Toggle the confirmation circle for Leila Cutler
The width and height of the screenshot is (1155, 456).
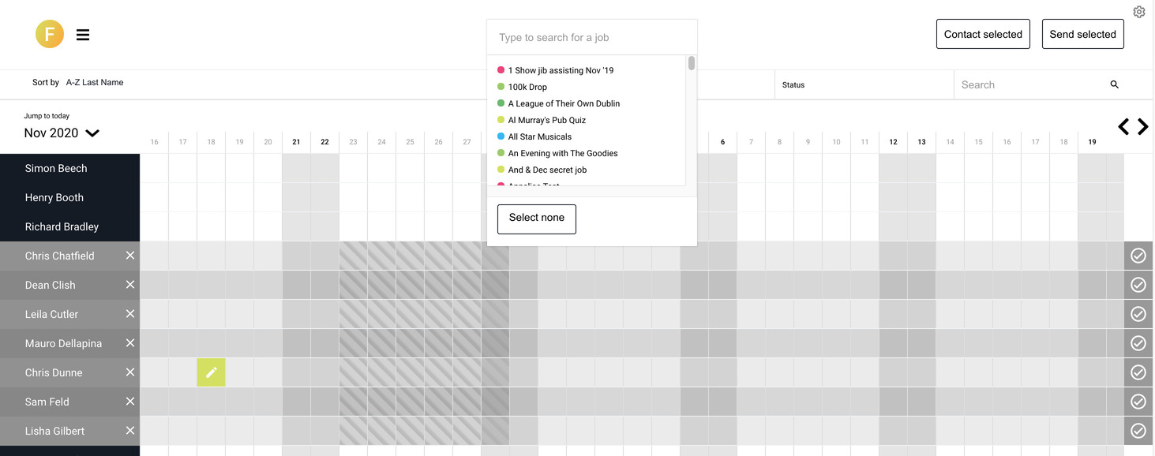(1138, 314)
